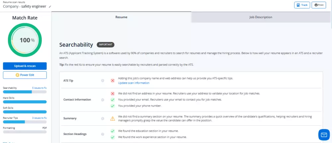Screen dimensions: 332x143
Task: Click green checkmark beside email provided
Action: pos(113,100)
